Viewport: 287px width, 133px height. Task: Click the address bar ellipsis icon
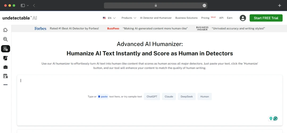click(x=204, y=6)
